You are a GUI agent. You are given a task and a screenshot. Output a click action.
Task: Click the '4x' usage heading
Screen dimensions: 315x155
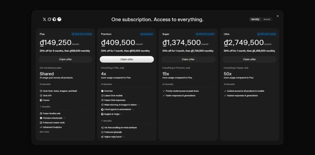pos(103,74)
